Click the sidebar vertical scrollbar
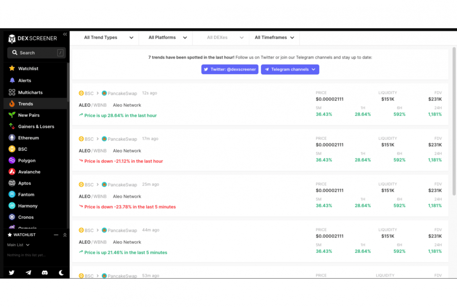 coord(68,82)
